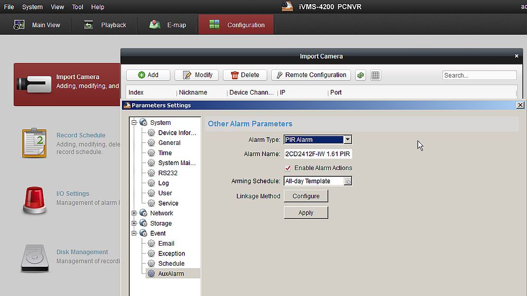This screenshot has height=296, width=527.
Task: Open the View menu
Action: click(x=57, y=7)
